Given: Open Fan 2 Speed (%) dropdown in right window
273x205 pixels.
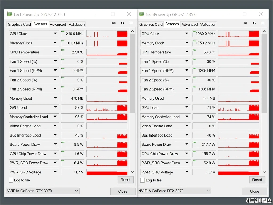Looking at the screenshot, I should pos(187,80).
